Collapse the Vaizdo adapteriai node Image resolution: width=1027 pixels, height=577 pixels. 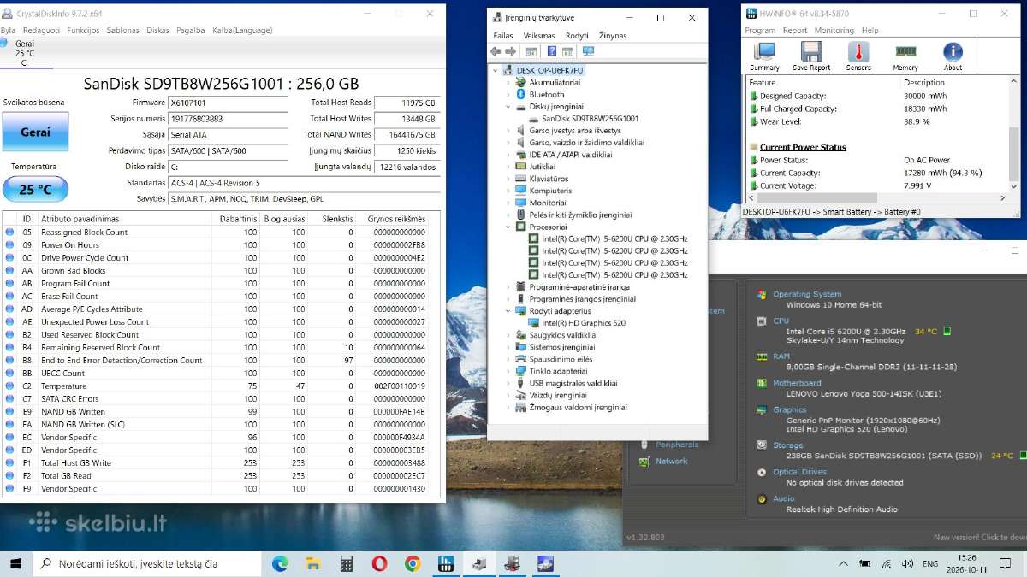[x=508, y=311]
